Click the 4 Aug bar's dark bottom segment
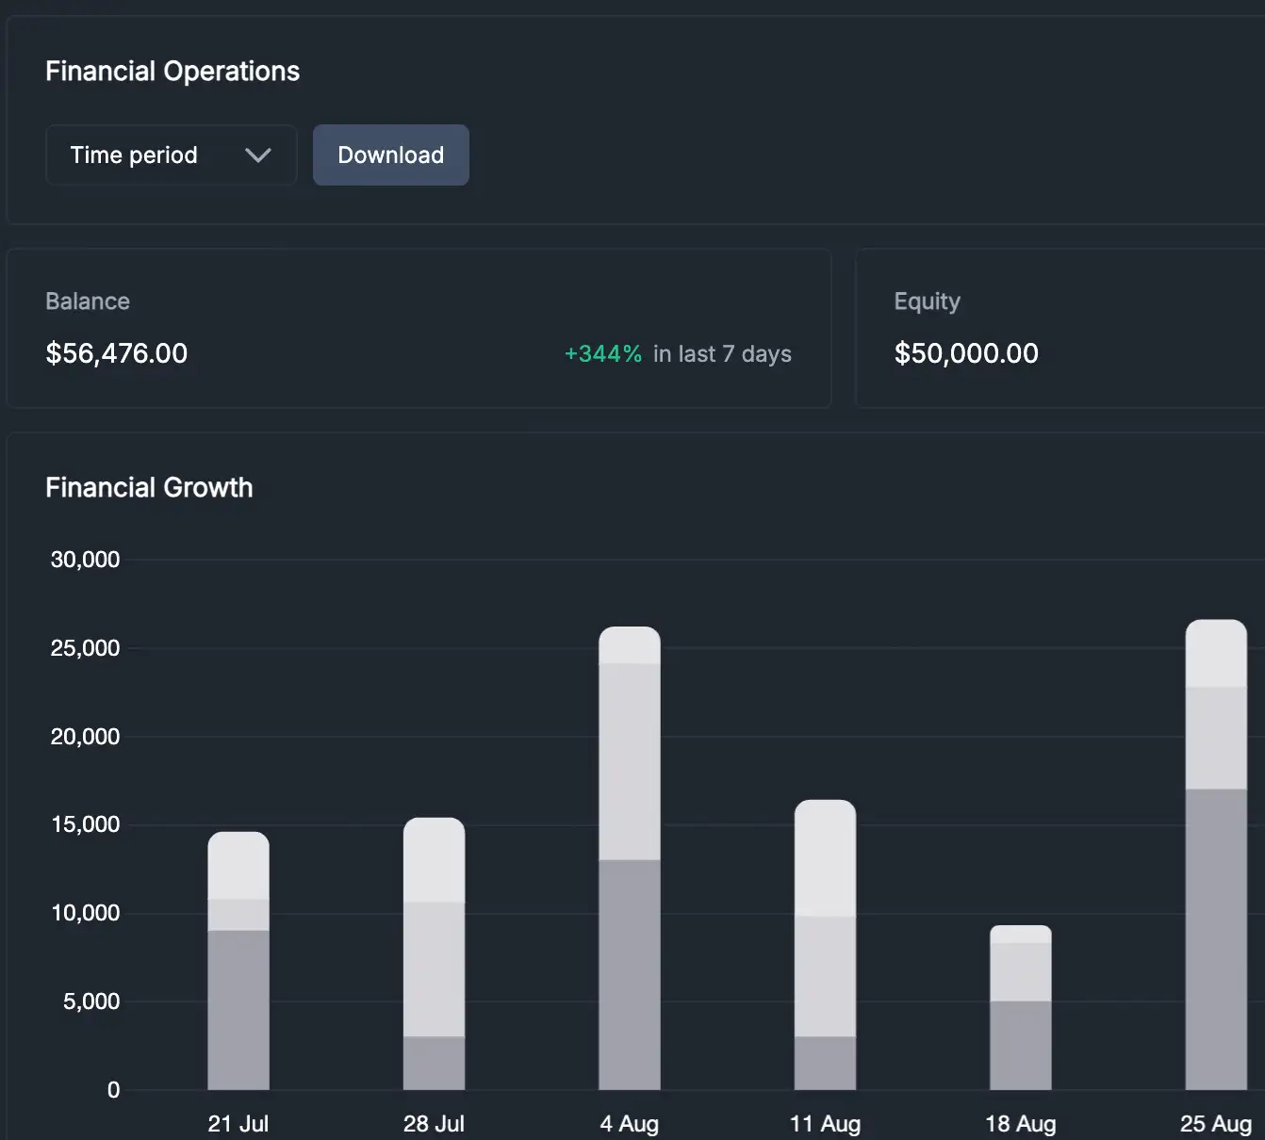 (x=630, y=974)
